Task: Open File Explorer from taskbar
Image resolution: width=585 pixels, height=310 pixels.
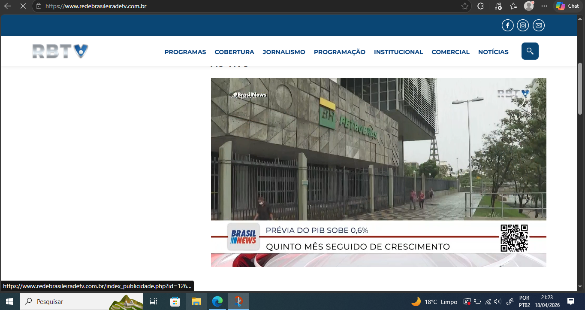Action: click(x=196, y=301)
